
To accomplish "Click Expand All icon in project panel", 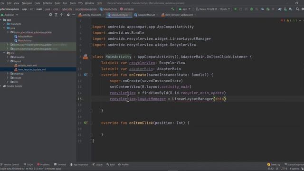I will (x=56, y=15).
